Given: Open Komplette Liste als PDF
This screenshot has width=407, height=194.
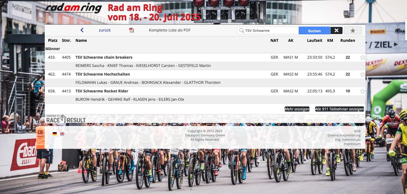Looking at the screenshot, I should tap(170, 30).
